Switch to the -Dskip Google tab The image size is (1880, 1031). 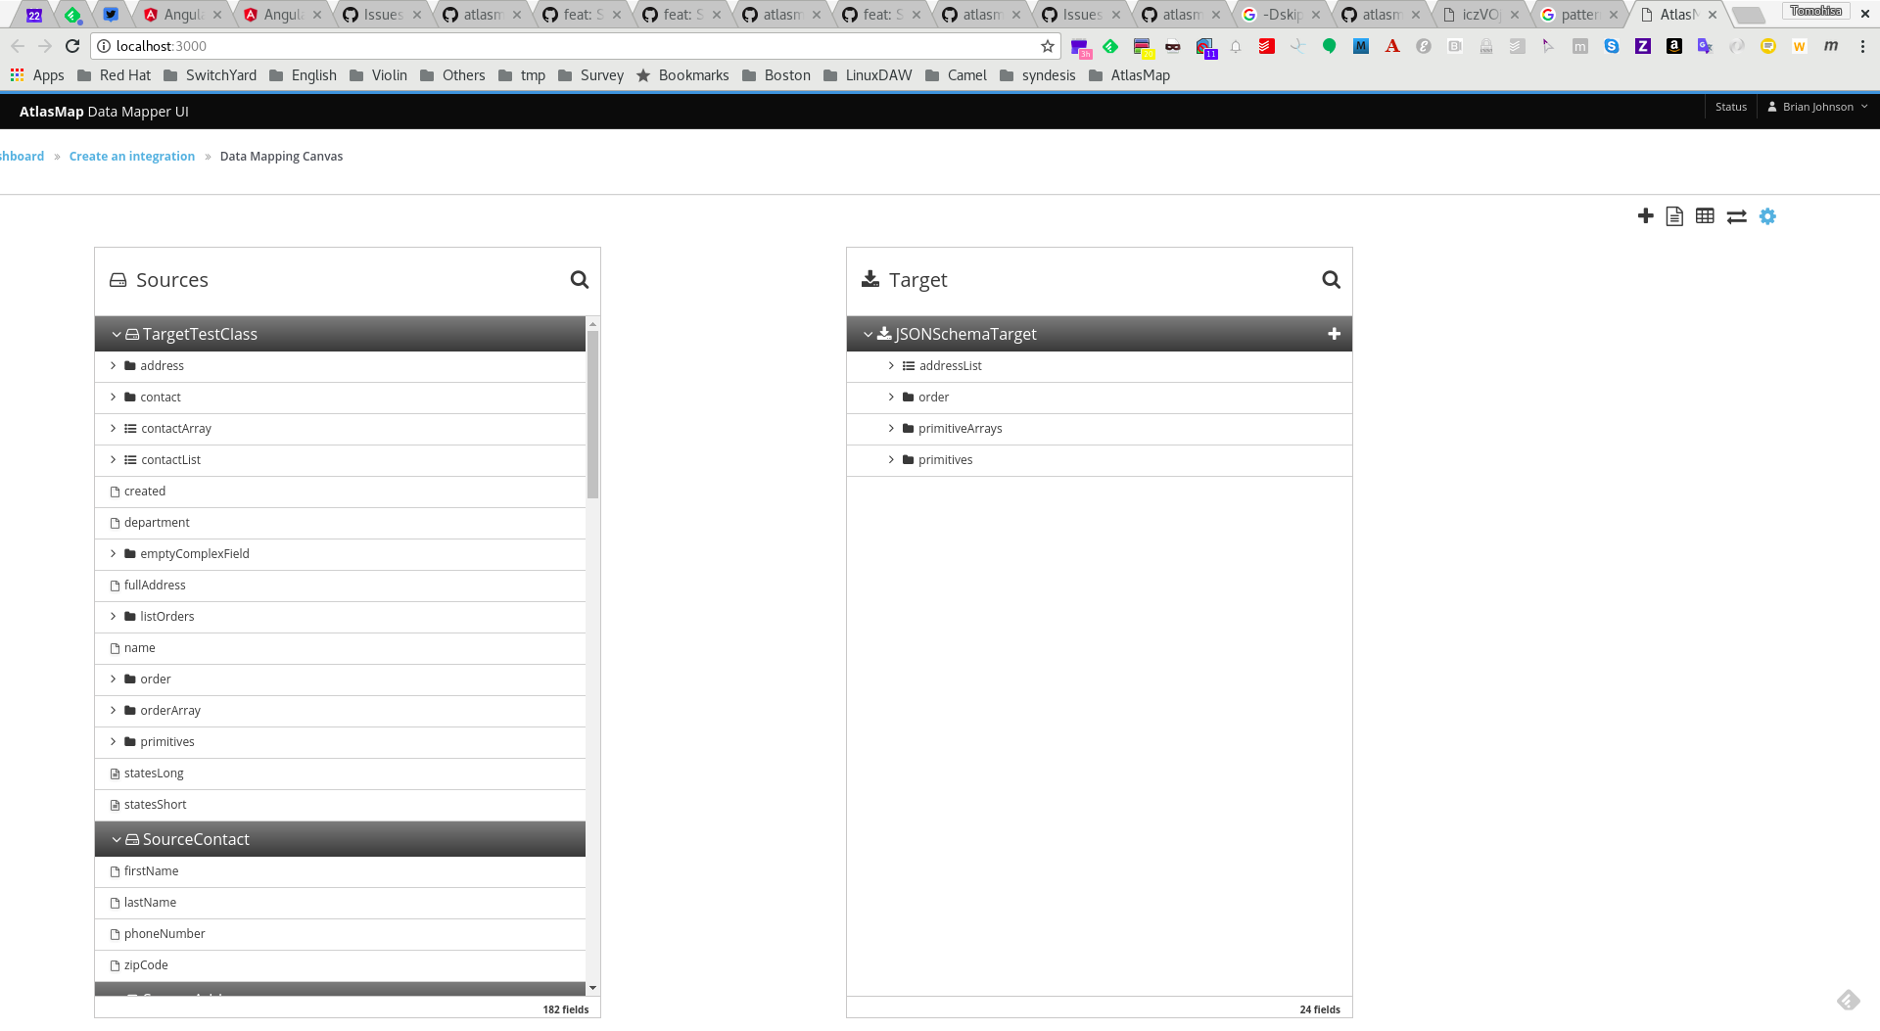click(1280, 15)
